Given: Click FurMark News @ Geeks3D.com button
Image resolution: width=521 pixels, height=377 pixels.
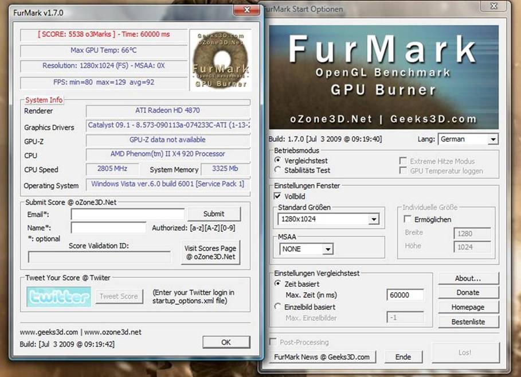Looking at the screenshot, I should 322,357.
